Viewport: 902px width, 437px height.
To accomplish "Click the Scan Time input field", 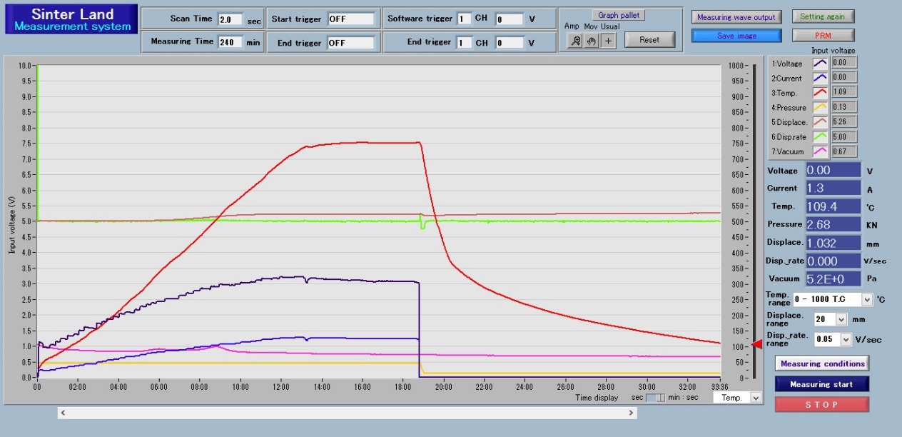I will (230, 19).
